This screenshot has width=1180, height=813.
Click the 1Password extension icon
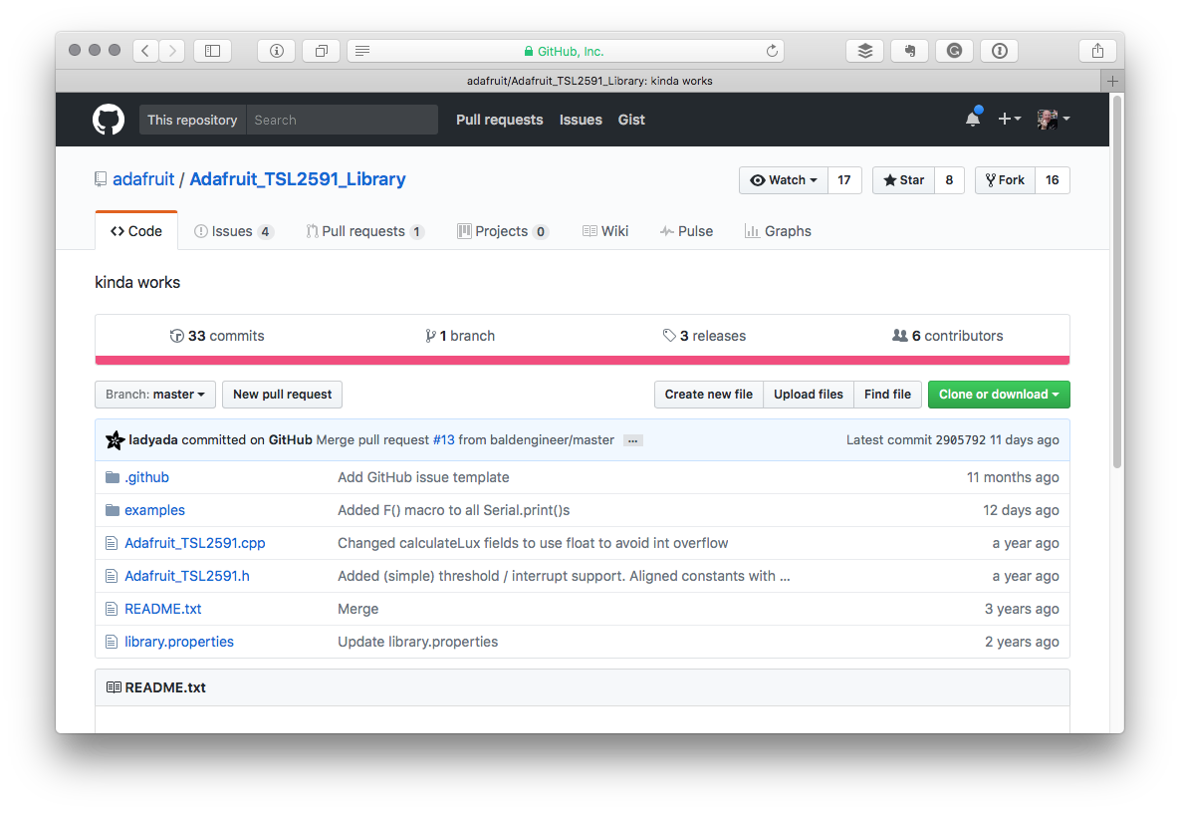click(1000, 51)
